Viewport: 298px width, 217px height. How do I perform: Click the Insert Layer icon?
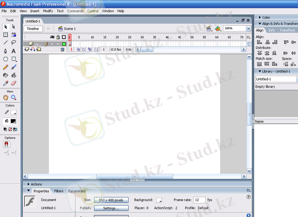coord(26,50)
